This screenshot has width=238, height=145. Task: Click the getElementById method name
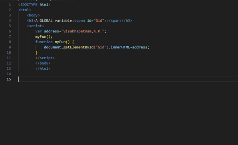tap(78, 47)
